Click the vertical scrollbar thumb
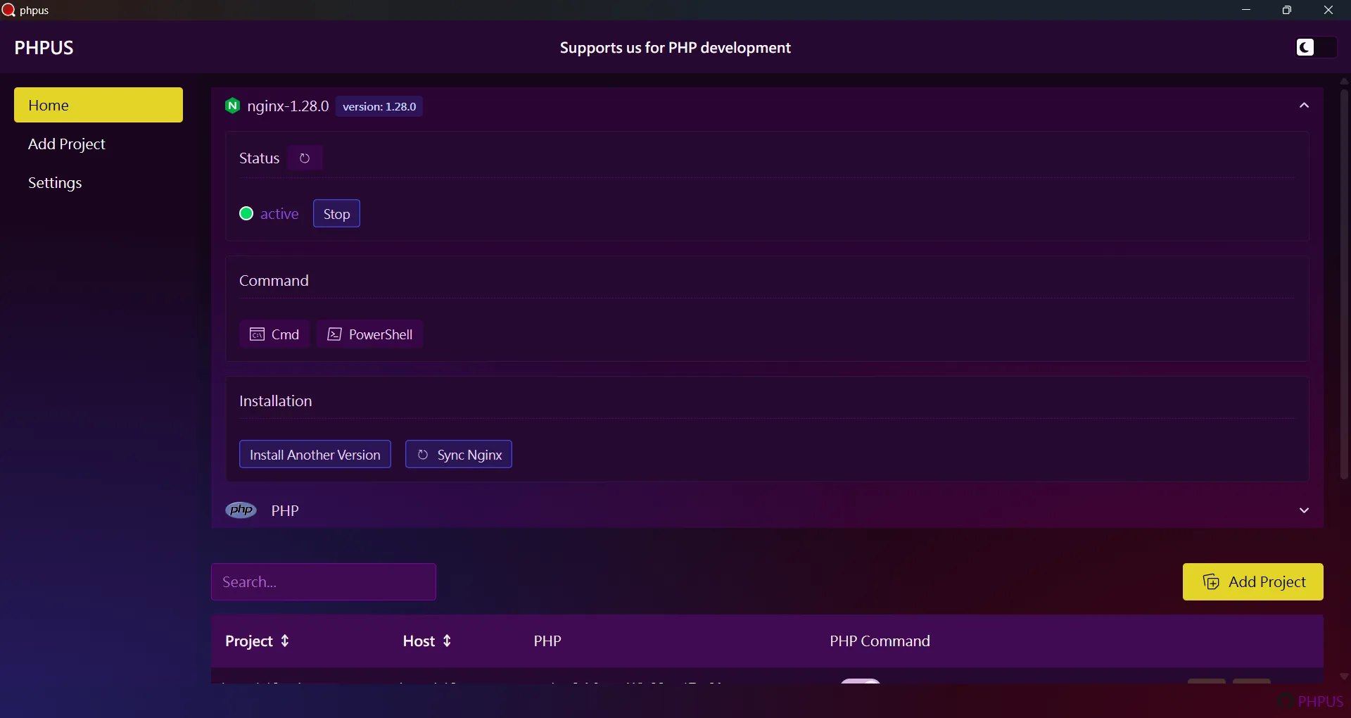Screen dimensions: 1351x718 click(1344, 284)
